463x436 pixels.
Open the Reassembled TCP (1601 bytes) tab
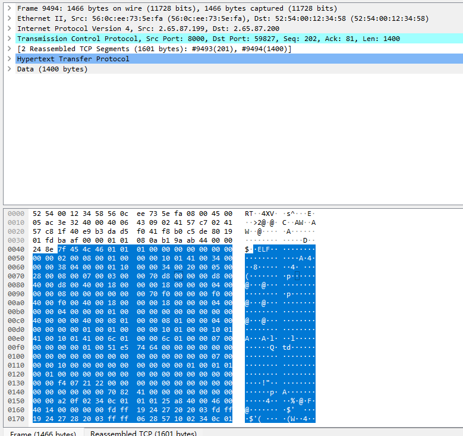[143, 434]
